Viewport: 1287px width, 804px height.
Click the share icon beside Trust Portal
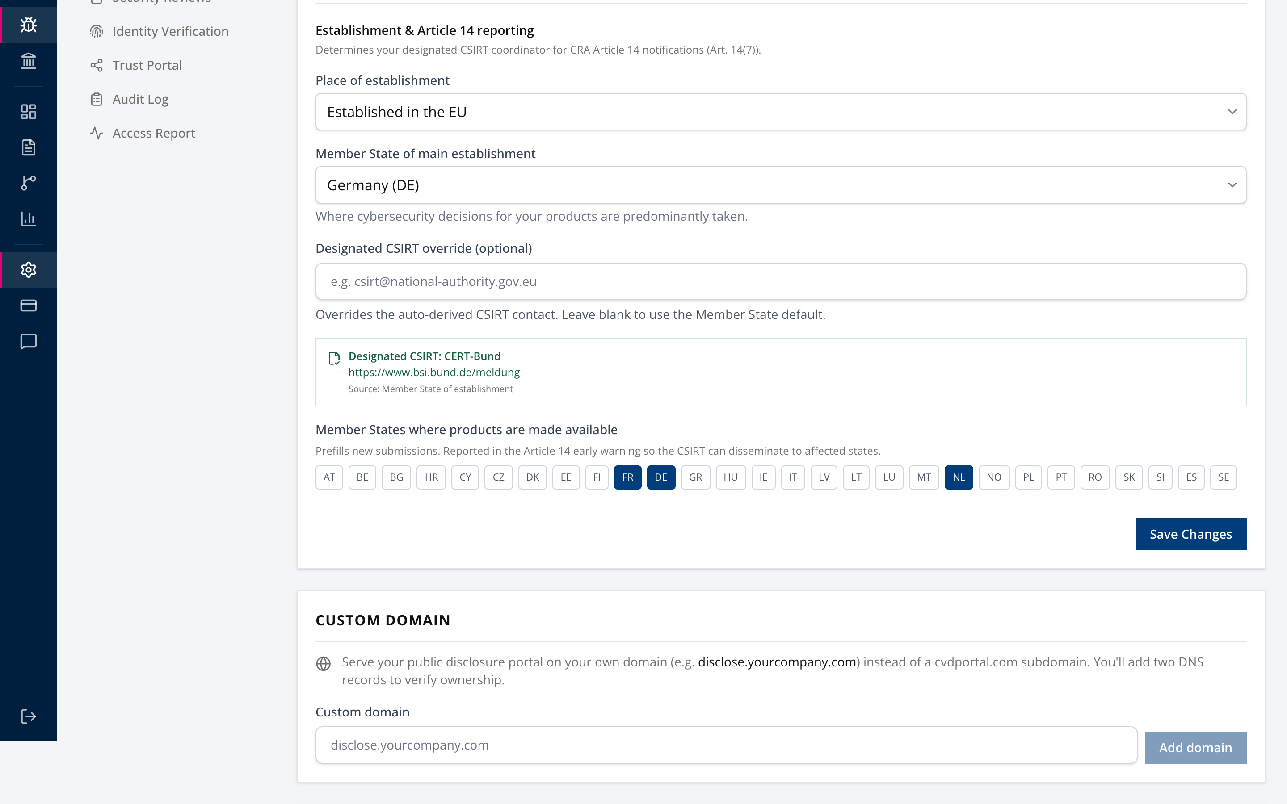point(96,65)
